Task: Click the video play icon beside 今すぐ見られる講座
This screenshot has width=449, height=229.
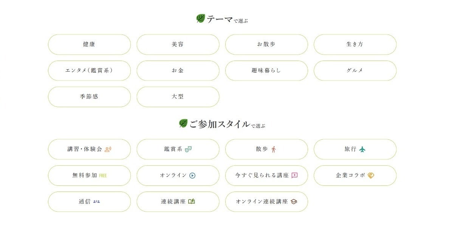Action: pyautogui.click(x=295, y=175)
